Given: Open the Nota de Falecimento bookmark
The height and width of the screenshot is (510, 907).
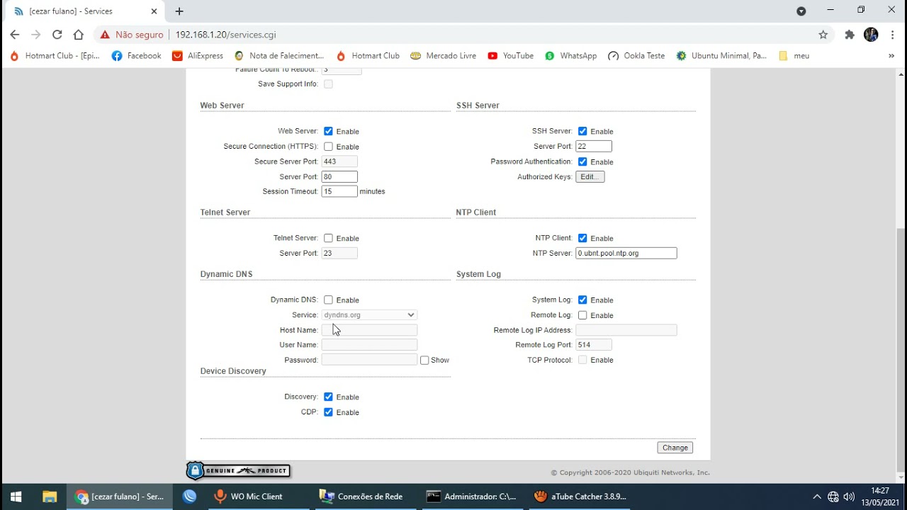Looking at the screenshot, I should click(278, 56).
